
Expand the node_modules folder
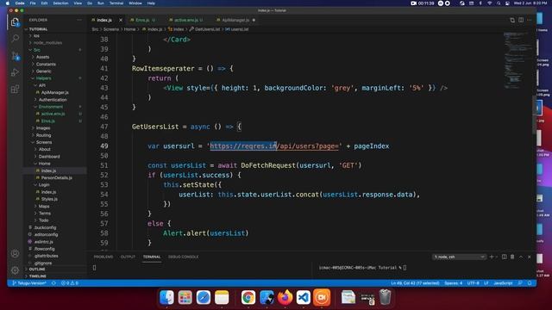pyautogui.click(x=47, y=43)
